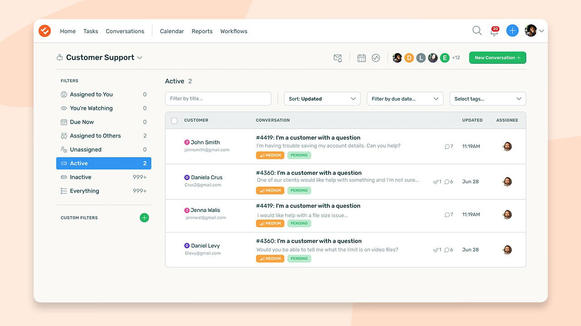Click assignee avatar for John Smith row
Viewport: 581px width, 326px height.
coord(507,146)
